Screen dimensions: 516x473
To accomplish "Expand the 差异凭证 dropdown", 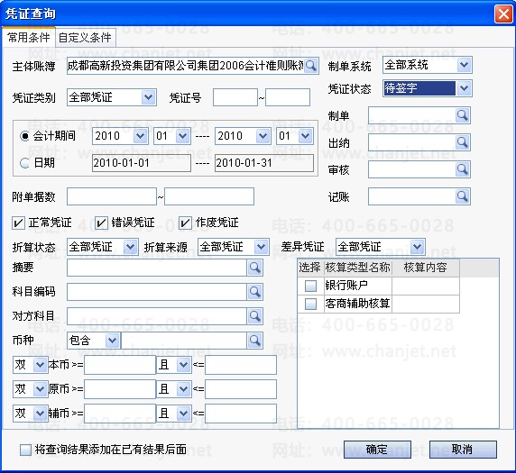I will click(x=417, y=247).
